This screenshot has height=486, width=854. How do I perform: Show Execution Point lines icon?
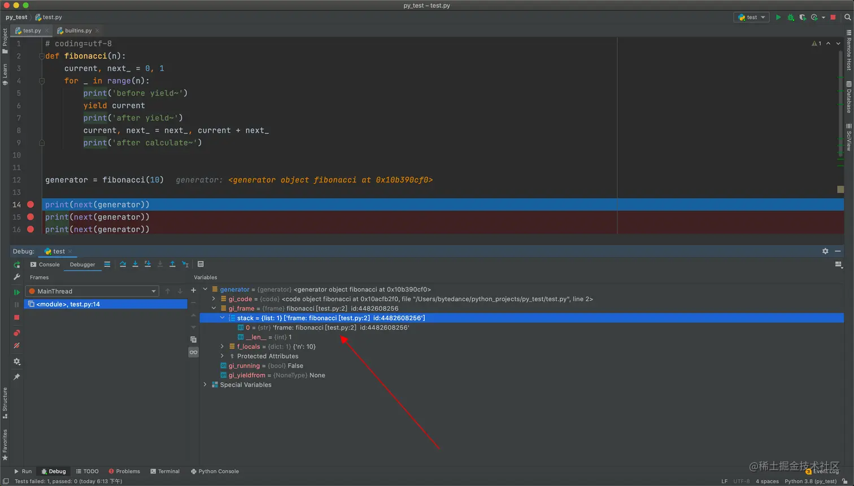[107, 264]
